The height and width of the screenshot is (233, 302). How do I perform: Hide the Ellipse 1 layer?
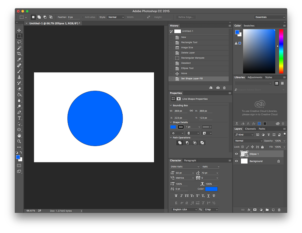point(236,154)
